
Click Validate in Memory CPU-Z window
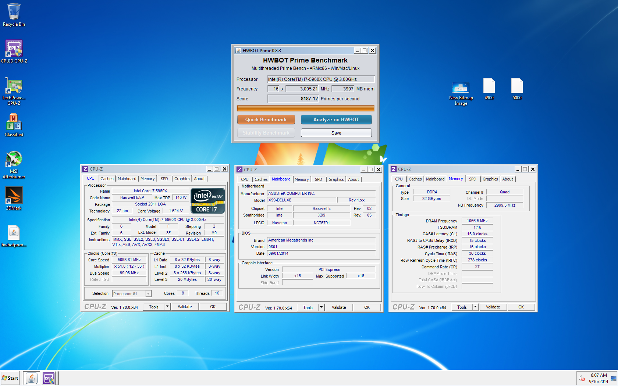point(493,307)
